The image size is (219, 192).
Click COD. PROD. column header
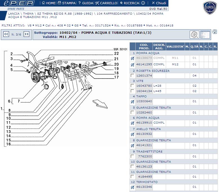tap(144, 46)
